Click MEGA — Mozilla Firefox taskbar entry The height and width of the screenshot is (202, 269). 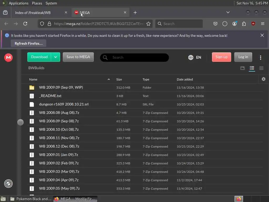point(75,199)
